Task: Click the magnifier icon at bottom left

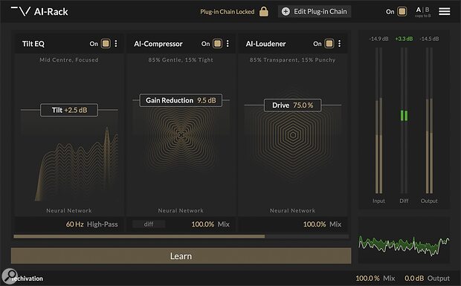Action: click(10, 276)
